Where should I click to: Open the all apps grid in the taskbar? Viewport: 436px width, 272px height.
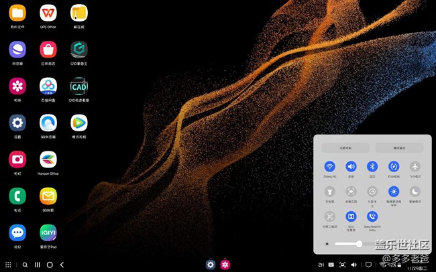pyautogui.click(x=8, y=265)
